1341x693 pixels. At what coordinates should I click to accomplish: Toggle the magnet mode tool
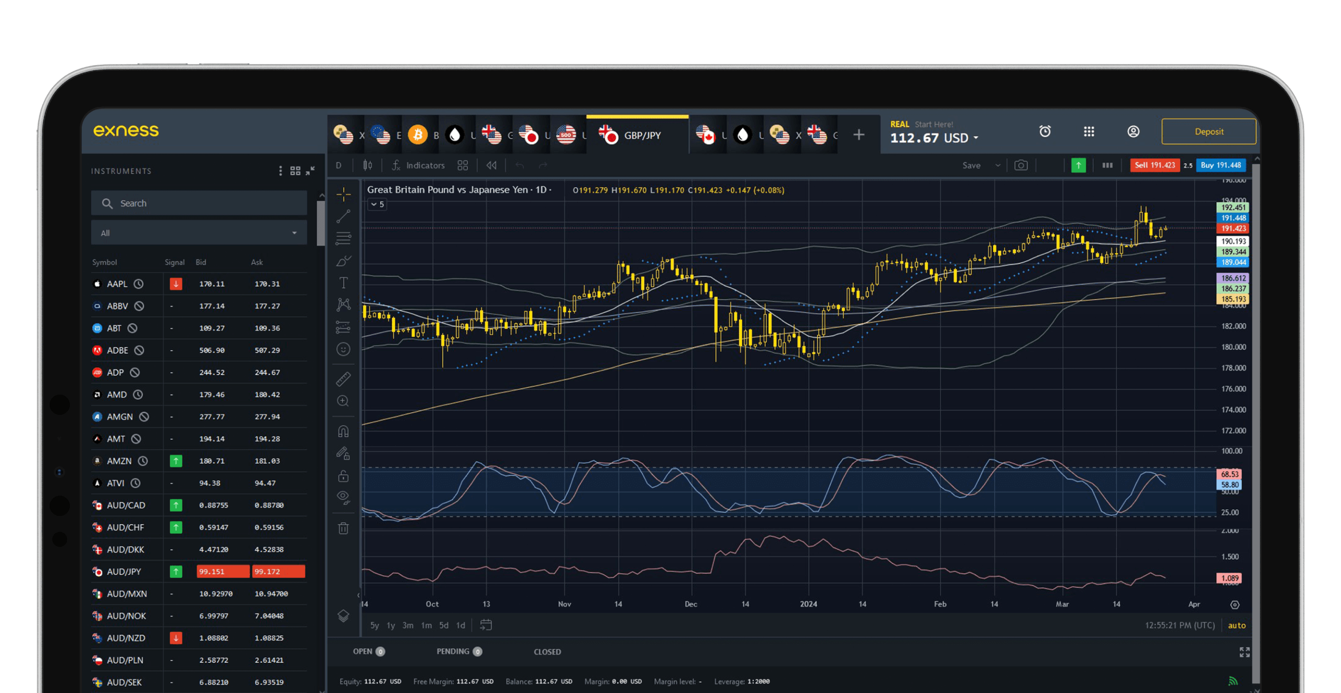pyautogui.click(x=343, y=431)
